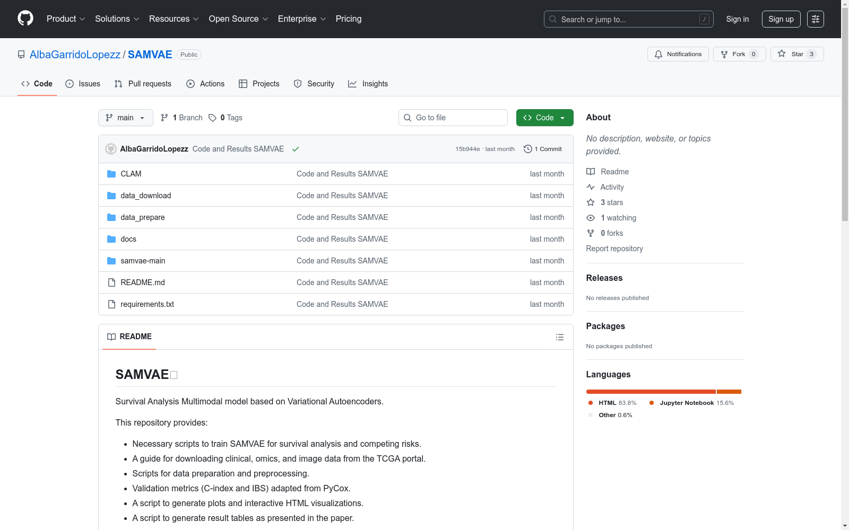The image size is (849, 530).
Task: Open the Projects tab
Action: click(259, 84)
